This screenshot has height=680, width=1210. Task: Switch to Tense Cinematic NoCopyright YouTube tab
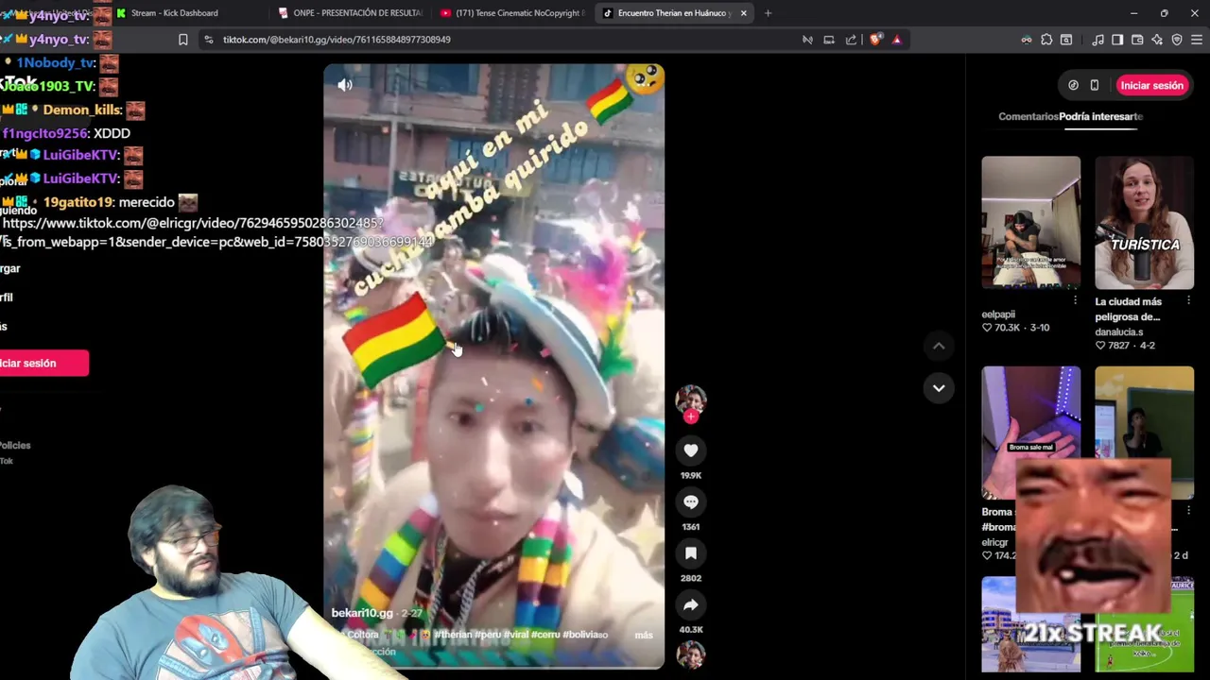pos(510,13)
